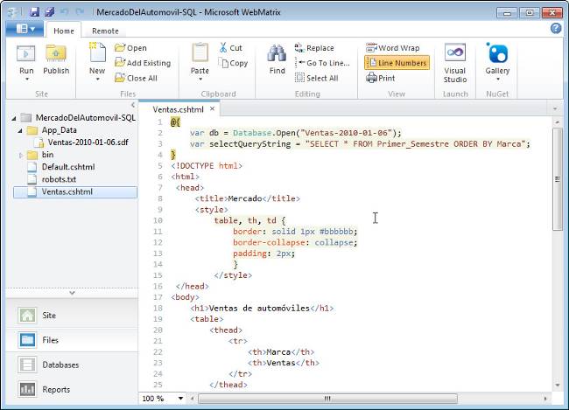Toggle Line Numbers off
Image resolution: width=569 pixels, height=410 pixels.
397,63
